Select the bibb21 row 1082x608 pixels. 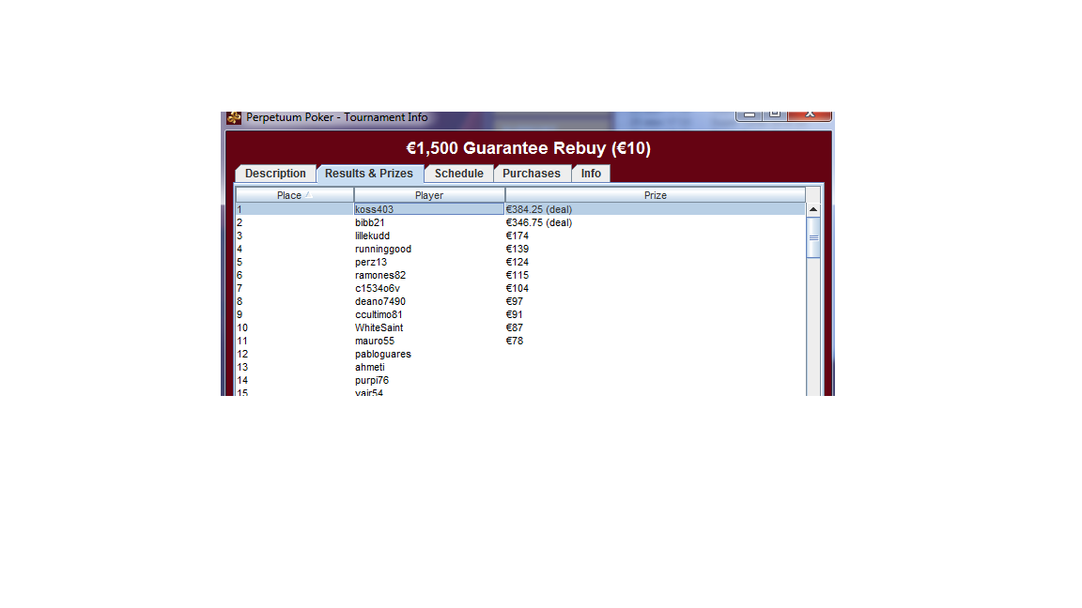[x=370, y=223]
